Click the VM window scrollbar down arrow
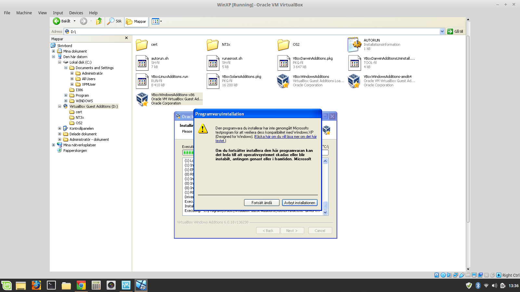 click(x=468, y=269)
